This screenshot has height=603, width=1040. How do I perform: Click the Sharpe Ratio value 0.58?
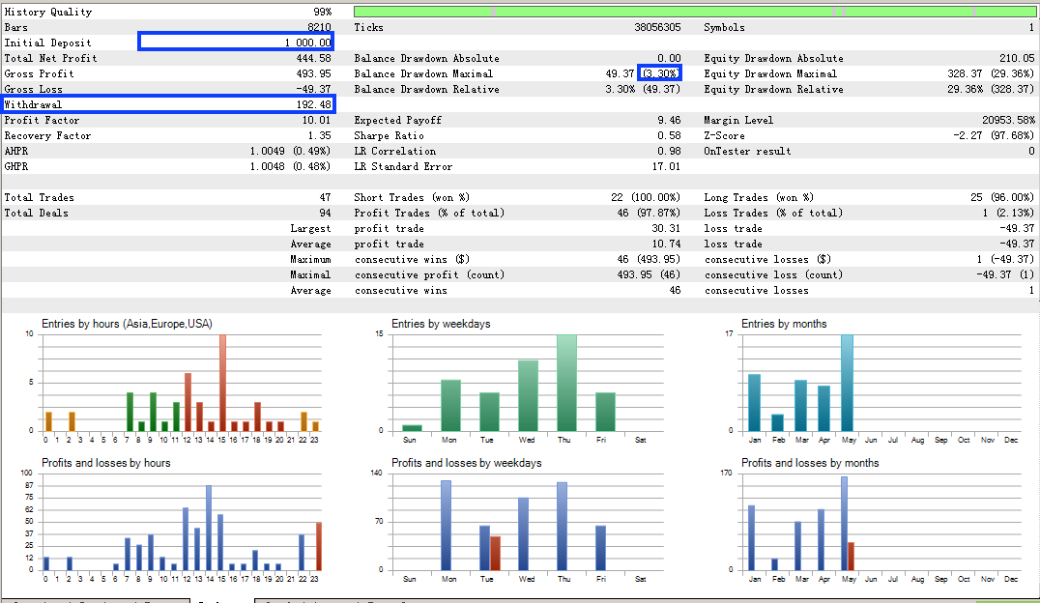[669, 135]
